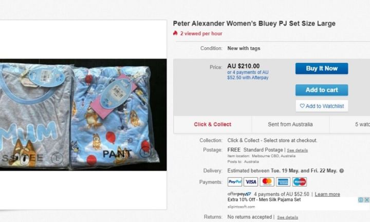Click the delivery estimate help icon
The image size is (370, 222).
pyautogui.click(x=341, y=171)
